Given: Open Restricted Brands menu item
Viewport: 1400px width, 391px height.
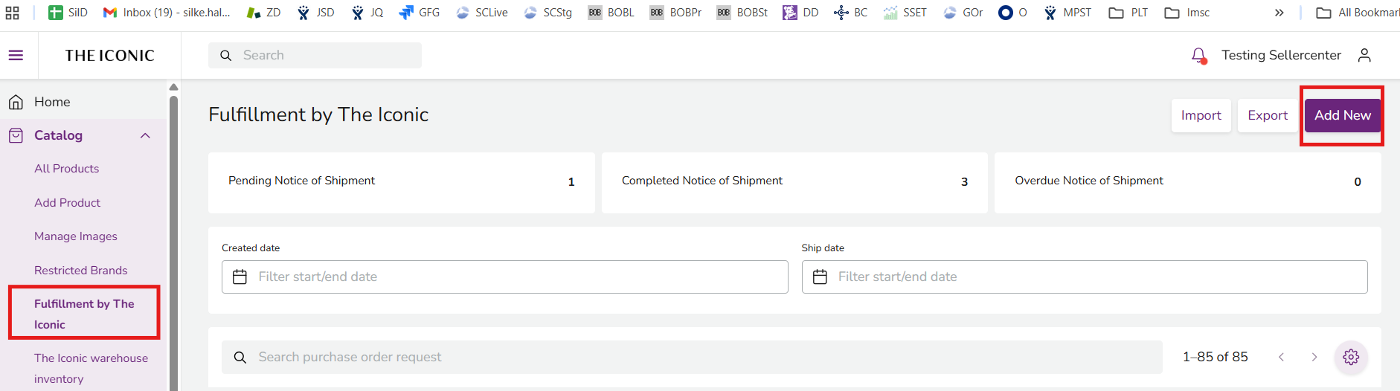Looking at the screenshot, I should (80, 271).
